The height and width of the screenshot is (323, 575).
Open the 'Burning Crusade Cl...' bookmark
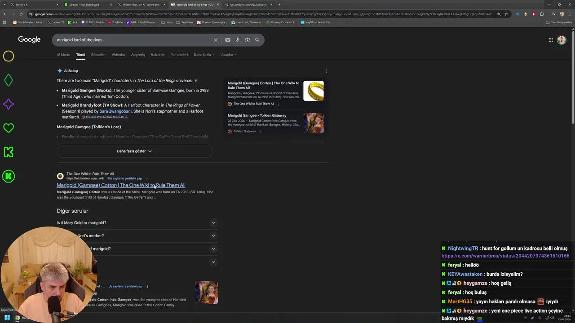[281, 22]
